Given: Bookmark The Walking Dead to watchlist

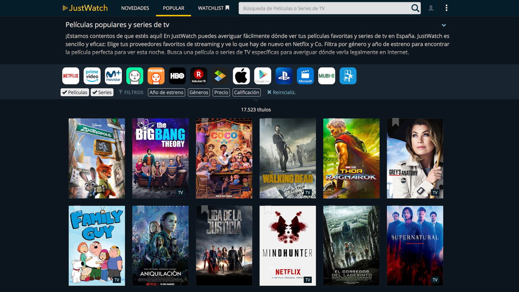Looking at the screenshot, I should [268, 123].
